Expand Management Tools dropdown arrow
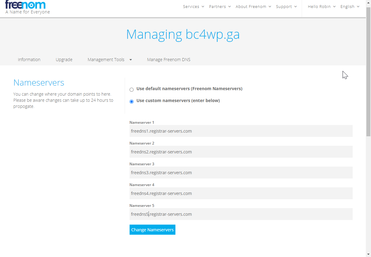Viewport: 371px width, 257px height. coord(130,60)
